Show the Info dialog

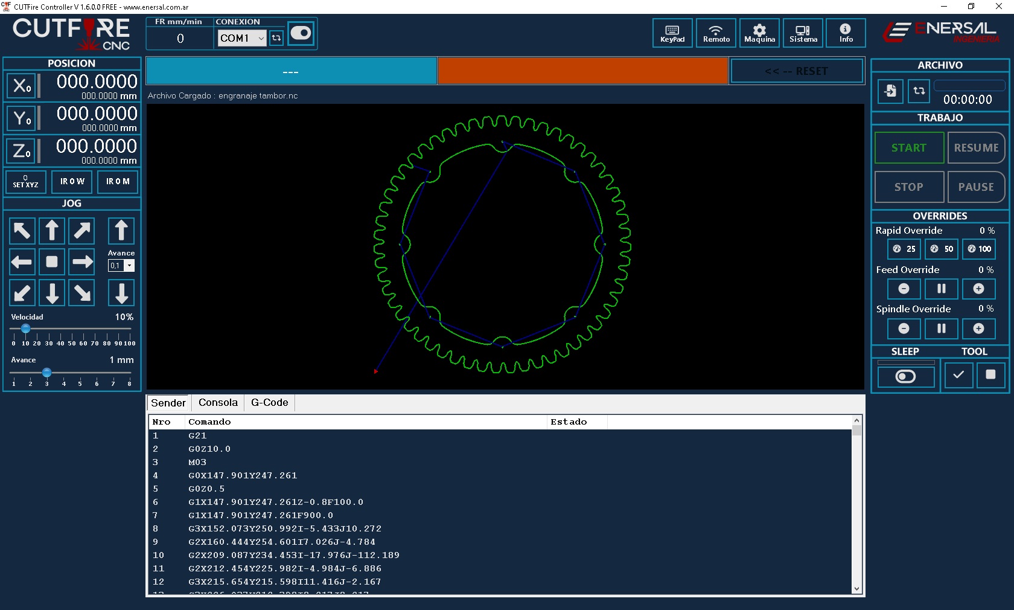pyautogui.click(x=846, y=33)
